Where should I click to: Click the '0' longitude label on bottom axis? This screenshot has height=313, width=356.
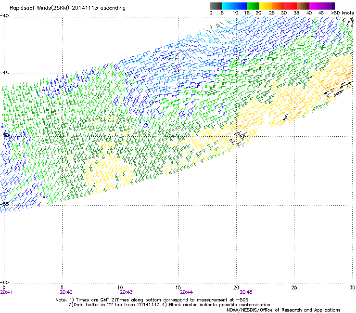coord(4,287)
